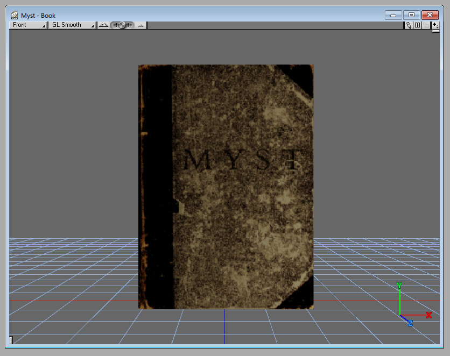Click the Myst book application title icon
This screenshot has width=450, height=356.
[15, 16]
